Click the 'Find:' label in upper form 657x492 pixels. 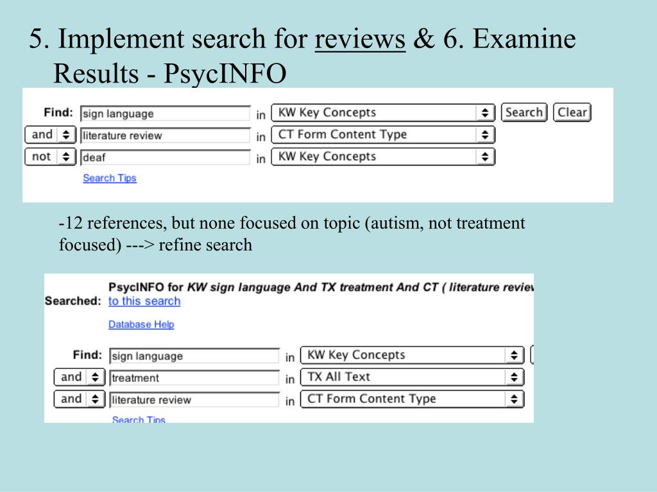[58, 113]
